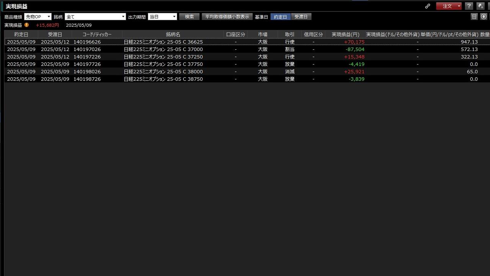490x276 pixels.
Task: Click the unit price 65.0
Action: tap(472, 72)
